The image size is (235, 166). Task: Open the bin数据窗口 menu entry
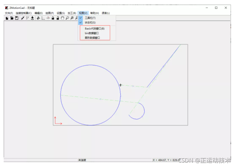(97, 33)
